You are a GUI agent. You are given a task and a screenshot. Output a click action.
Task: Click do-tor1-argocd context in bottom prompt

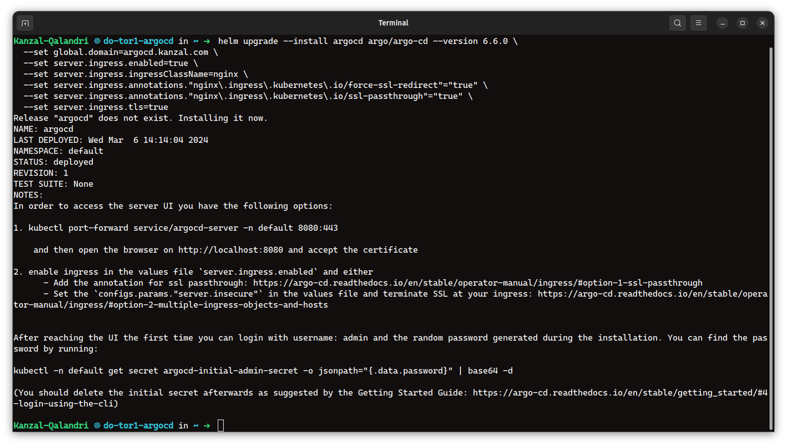[138, 426]
